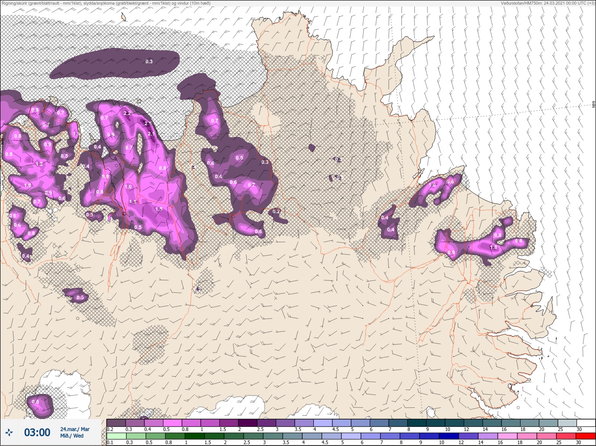Click the 1.5 precipitation value on the map
596x446 pixels.
pyautogui.click(x=159, y=209)
